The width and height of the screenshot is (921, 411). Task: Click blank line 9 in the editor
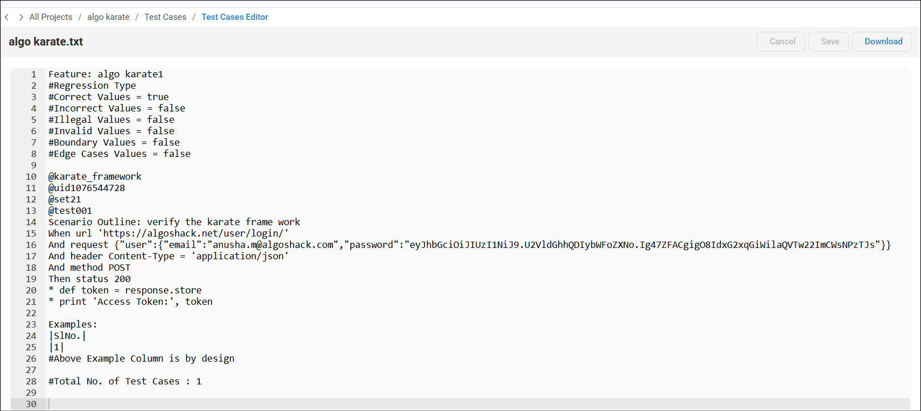pyautogui.click(x=478, y=165)
